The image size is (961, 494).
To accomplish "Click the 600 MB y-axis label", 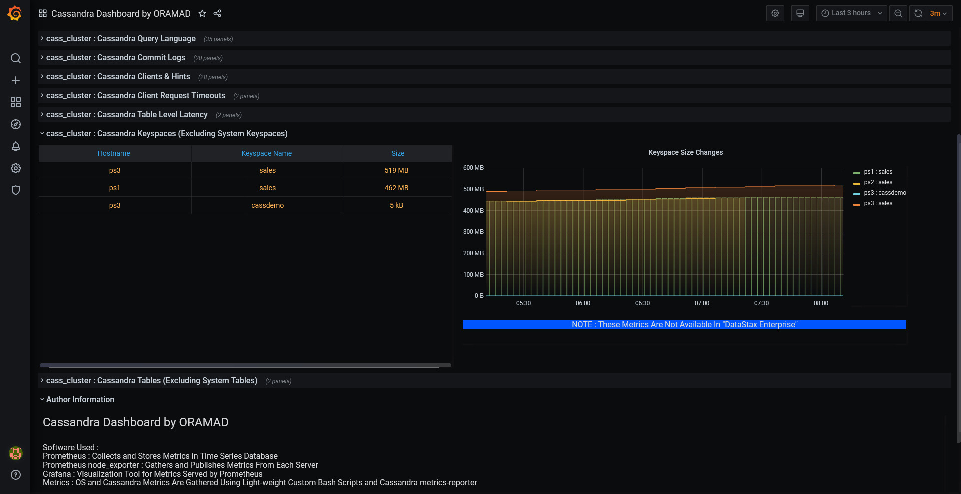I will [x=473, y=168].
